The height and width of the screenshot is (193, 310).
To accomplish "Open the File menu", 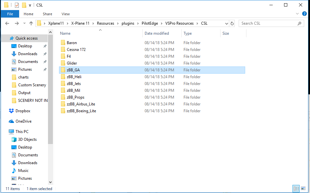I will (x=10, y=14).
